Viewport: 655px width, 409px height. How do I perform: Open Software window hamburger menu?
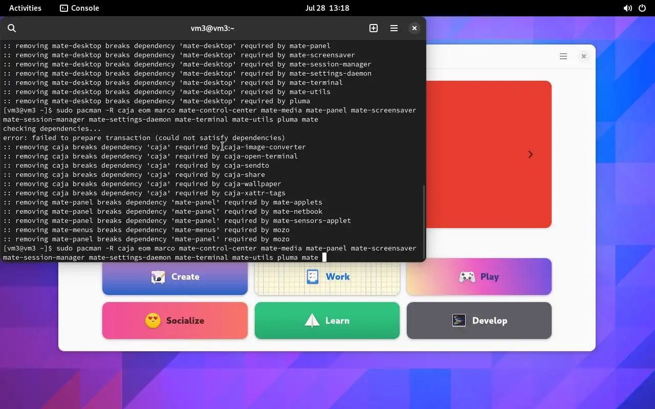(563, 56)
